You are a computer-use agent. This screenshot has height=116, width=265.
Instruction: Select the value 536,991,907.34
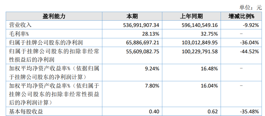point(141,25)
